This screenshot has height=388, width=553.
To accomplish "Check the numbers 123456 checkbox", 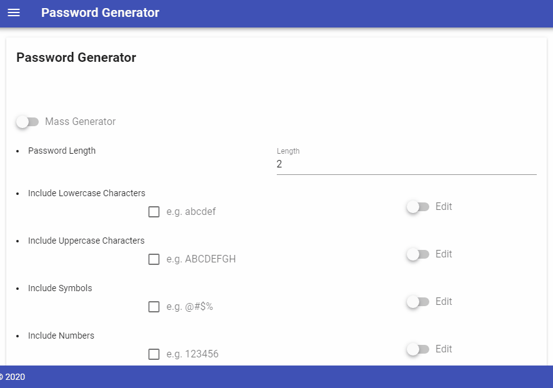I will (x=154, y=354).
